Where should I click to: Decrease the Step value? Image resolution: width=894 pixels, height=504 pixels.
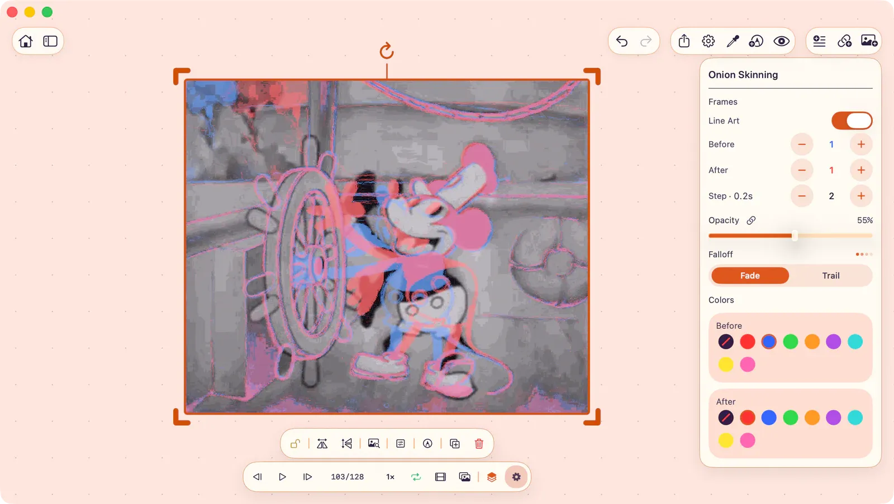pyautogui.click(x=802, y=196)
